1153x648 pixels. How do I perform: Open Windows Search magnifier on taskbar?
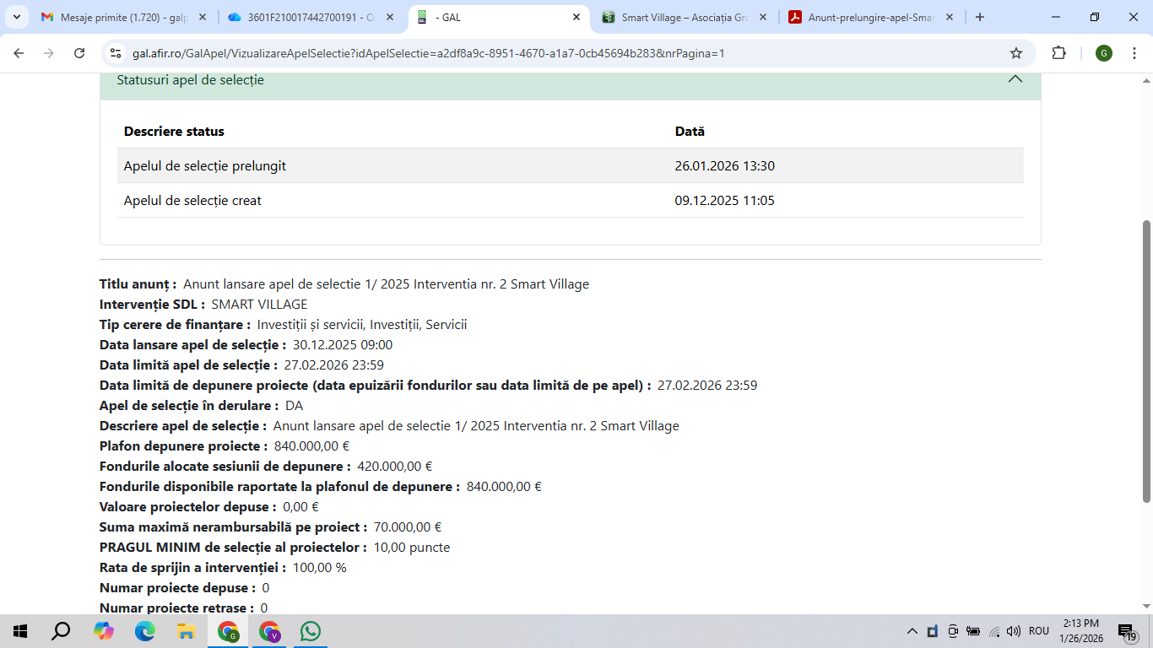pos(62,631)
